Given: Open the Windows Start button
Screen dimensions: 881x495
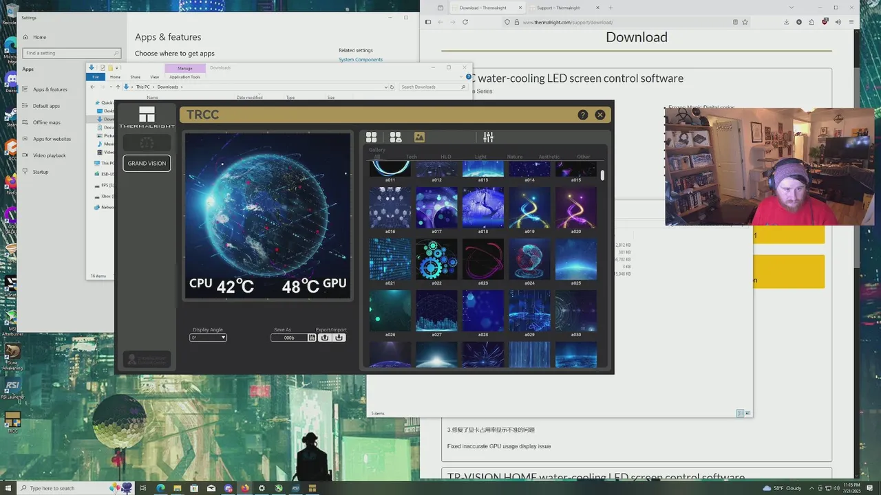Looking at the screenshot, I should pyautogui.click(x=8, y=488).
